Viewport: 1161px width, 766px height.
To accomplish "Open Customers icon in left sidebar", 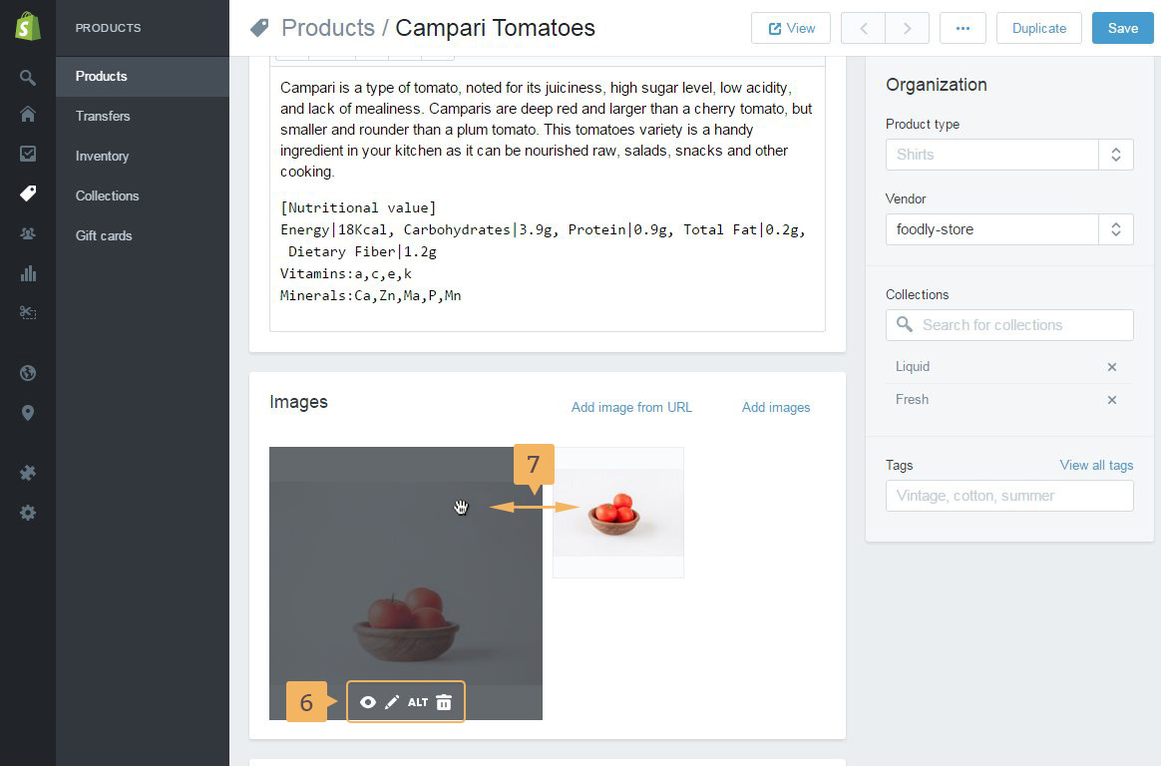I will (28, 233).
